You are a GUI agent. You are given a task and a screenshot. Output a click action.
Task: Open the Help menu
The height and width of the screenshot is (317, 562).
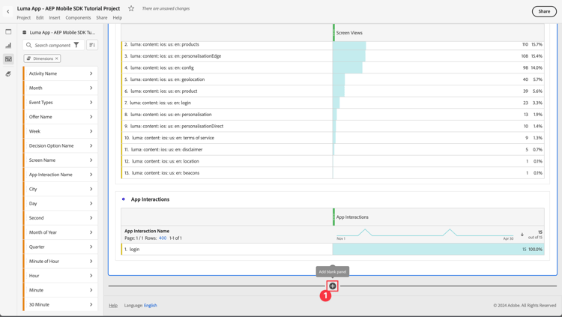click(117, 17)
